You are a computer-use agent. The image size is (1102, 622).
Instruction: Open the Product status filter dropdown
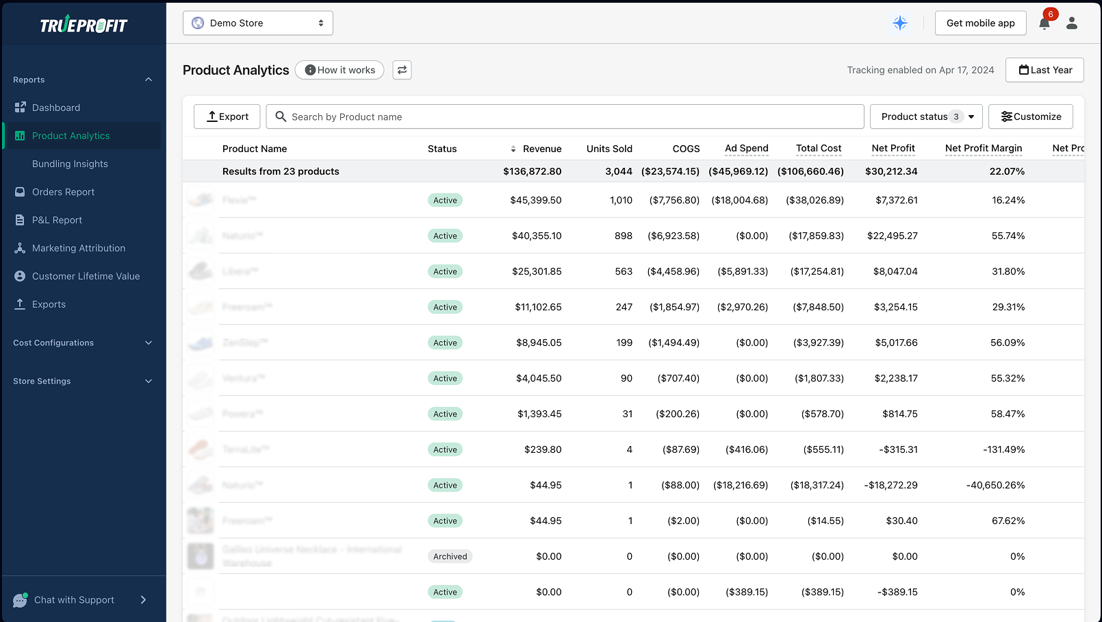pyautogui.click(x=926, y=116)
